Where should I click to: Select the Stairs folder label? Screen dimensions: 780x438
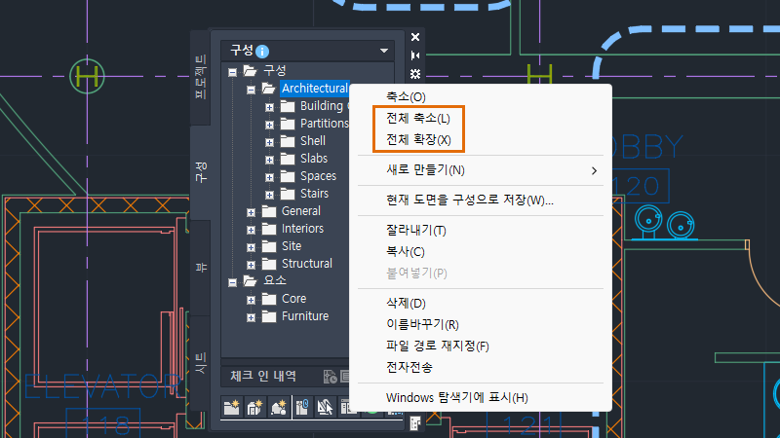click(x=314, y=193)
